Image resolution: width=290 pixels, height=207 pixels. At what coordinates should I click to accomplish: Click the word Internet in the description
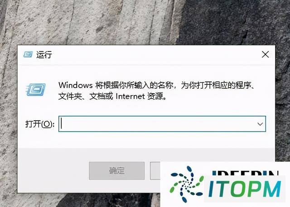[x=130, y=96]
